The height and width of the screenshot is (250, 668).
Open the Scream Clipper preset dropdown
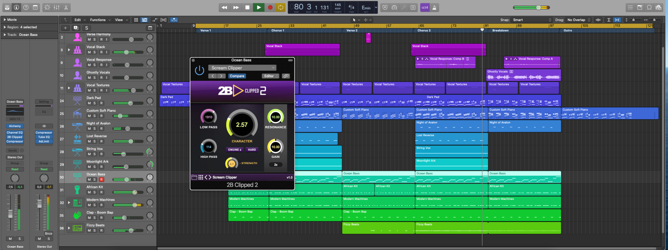[242, 68]
